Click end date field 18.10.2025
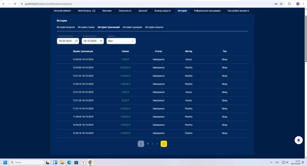307x166 pixels. point(93,41)
